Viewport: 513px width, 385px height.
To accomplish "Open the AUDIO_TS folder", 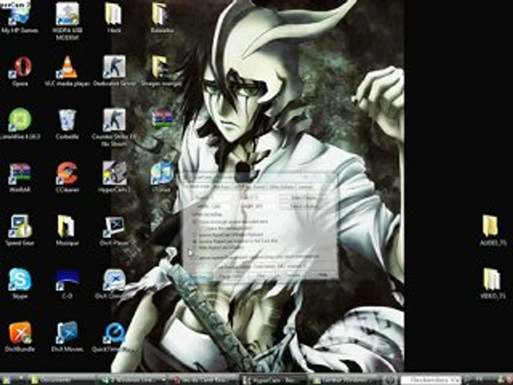I will [492, 231].
